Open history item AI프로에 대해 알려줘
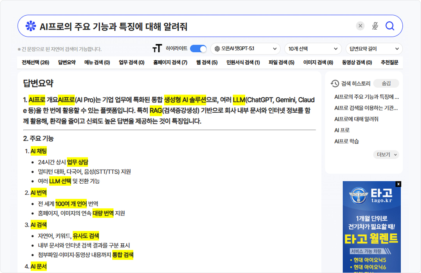The height and width of the screenshot is (273, 421). [x=356, y=119]
